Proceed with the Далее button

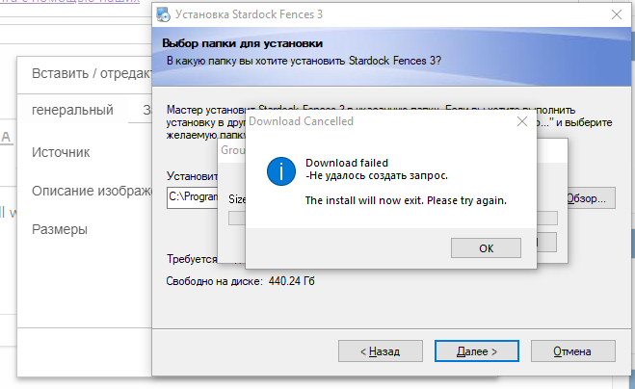pos(478,351)
